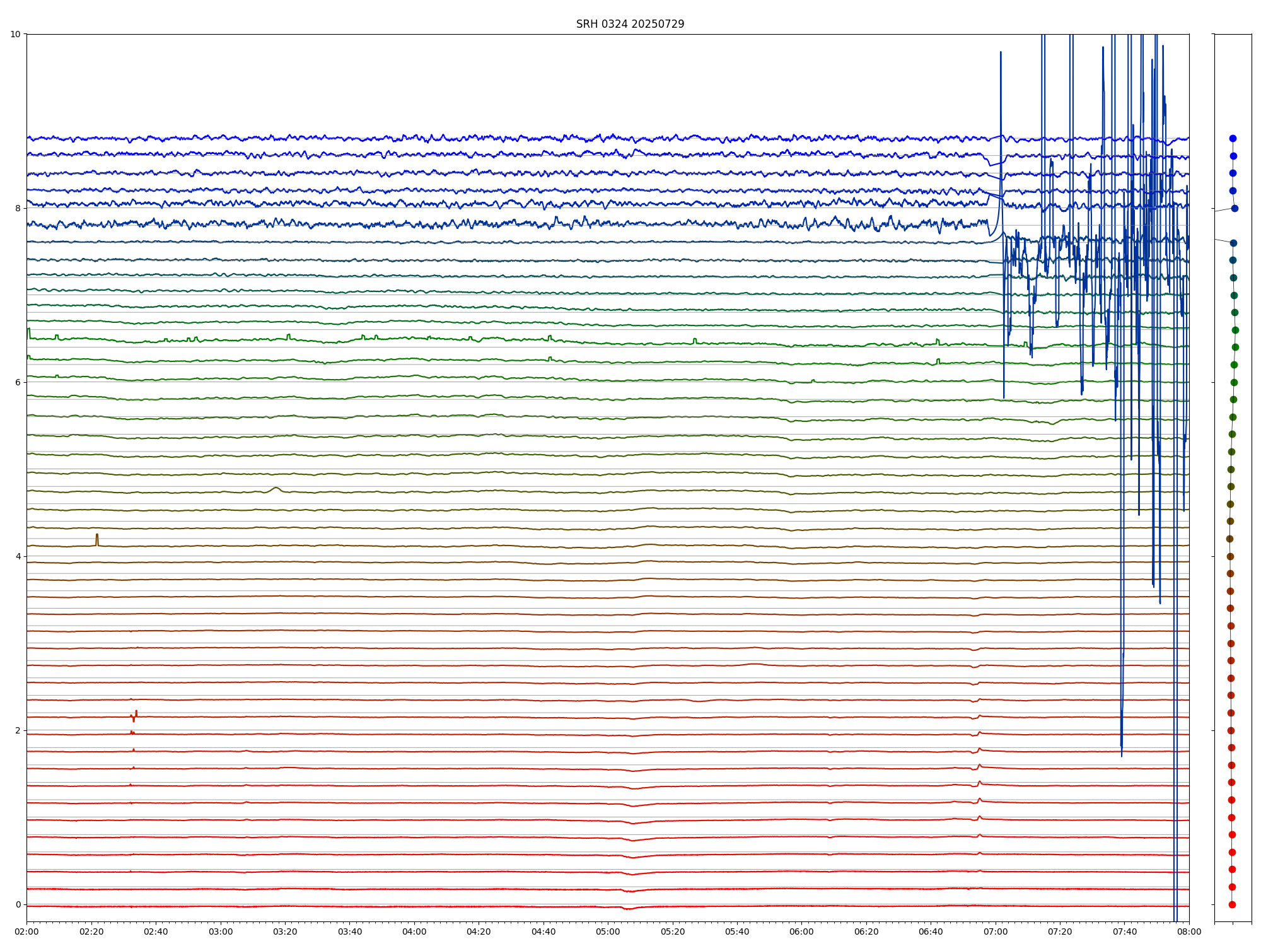Click the plot title SRH 0324 20250729

[x=630, y=24]
